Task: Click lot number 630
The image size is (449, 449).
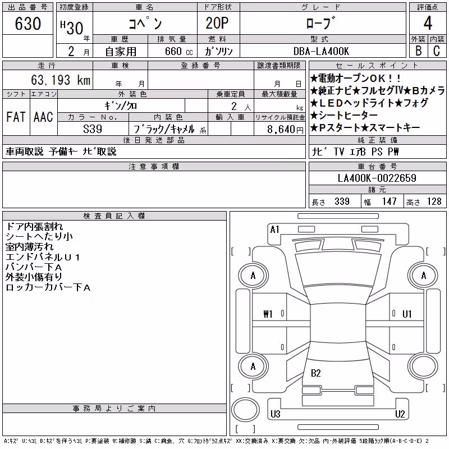Action: click(x=28, y=24)
